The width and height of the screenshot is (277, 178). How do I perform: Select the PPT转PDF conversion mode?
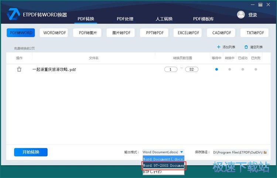pos(155,33)
